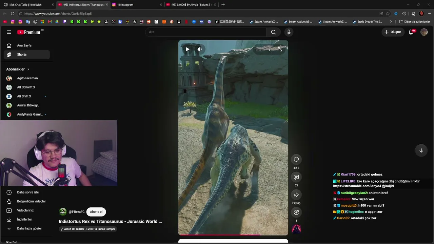434x244 pixels.
Task: Reload the page with refresh button
Action: coord(13,14)
